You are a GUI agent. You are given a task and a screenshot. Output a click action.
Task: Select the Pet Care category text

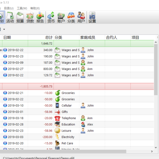pos(67,143)
